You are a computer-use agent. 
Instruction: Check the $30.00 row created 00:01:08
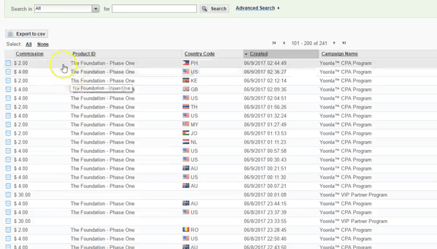coord(8,195)
